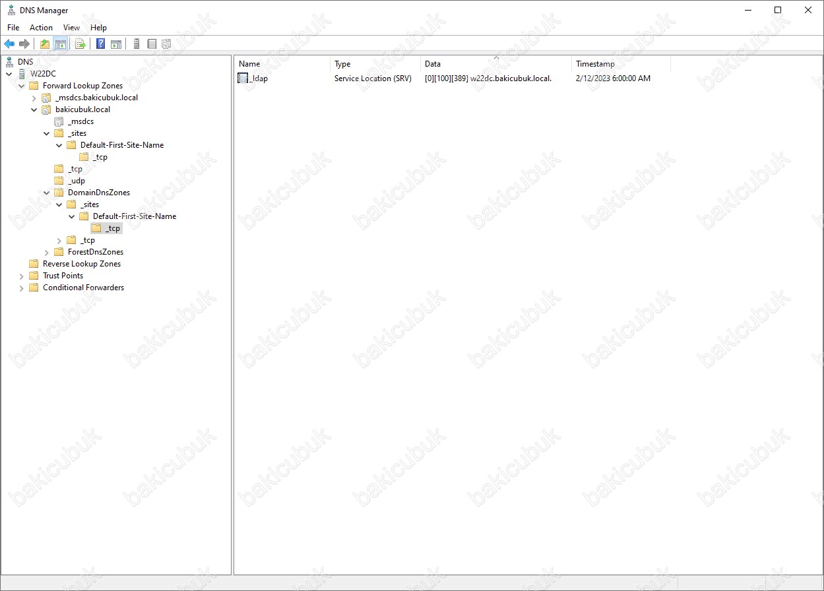The image size is (824, 591).
Task: Select the DNS root node icon
Action: click(9, 62)
